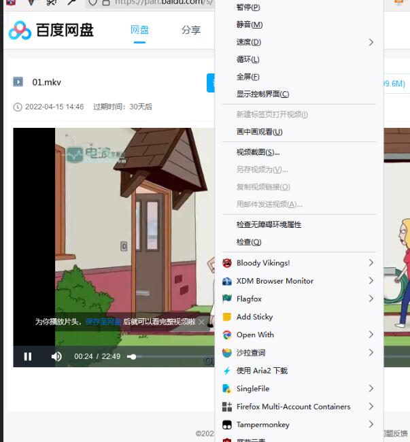Click the Flagfox flag icon
This screenshot has width=410, height=442.
(x=227, y=299)
